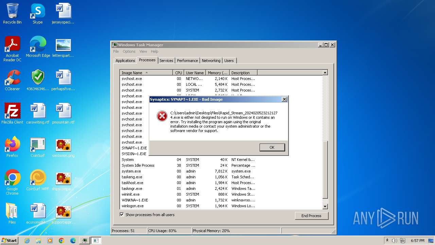
Task: Open the Recycle Bin desktop icon
Action: click(x=12, y=14)
